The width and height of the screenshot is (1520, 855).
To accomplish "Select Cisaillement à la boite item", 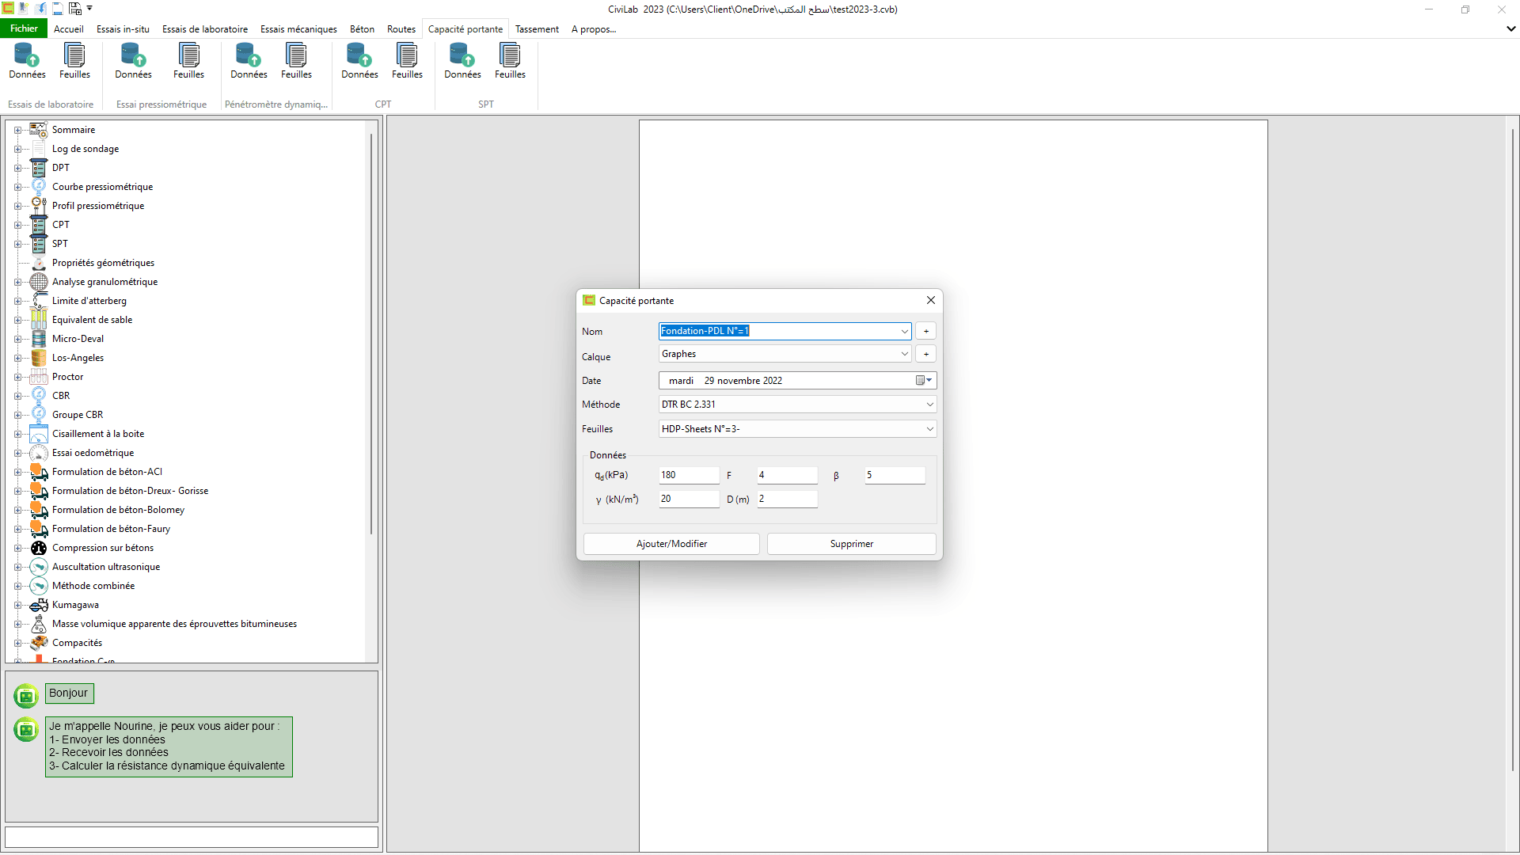I will [x=98, y=434].
